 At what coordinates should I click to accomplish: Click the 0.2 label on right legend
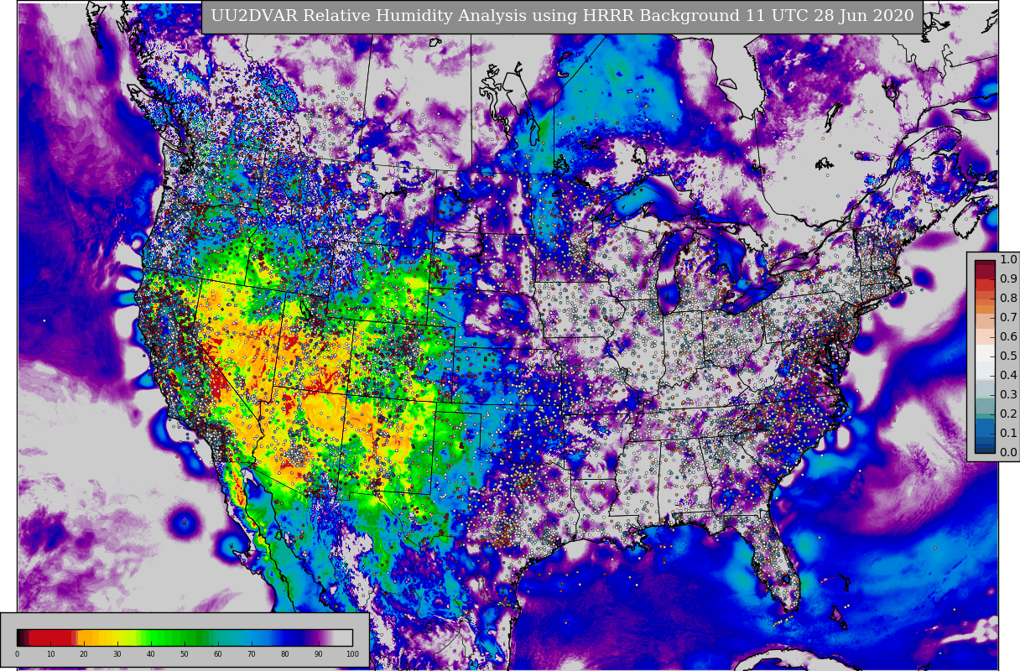pyautogui.click(x=1008, y=414)
